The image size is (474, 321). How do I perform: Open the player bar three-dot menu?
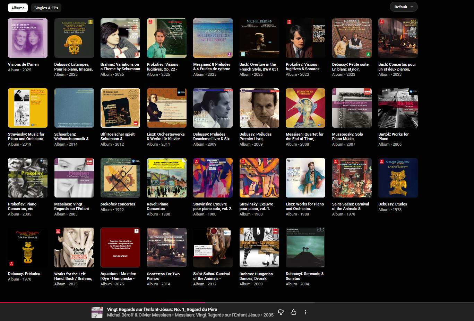click(x=305, y=312)
